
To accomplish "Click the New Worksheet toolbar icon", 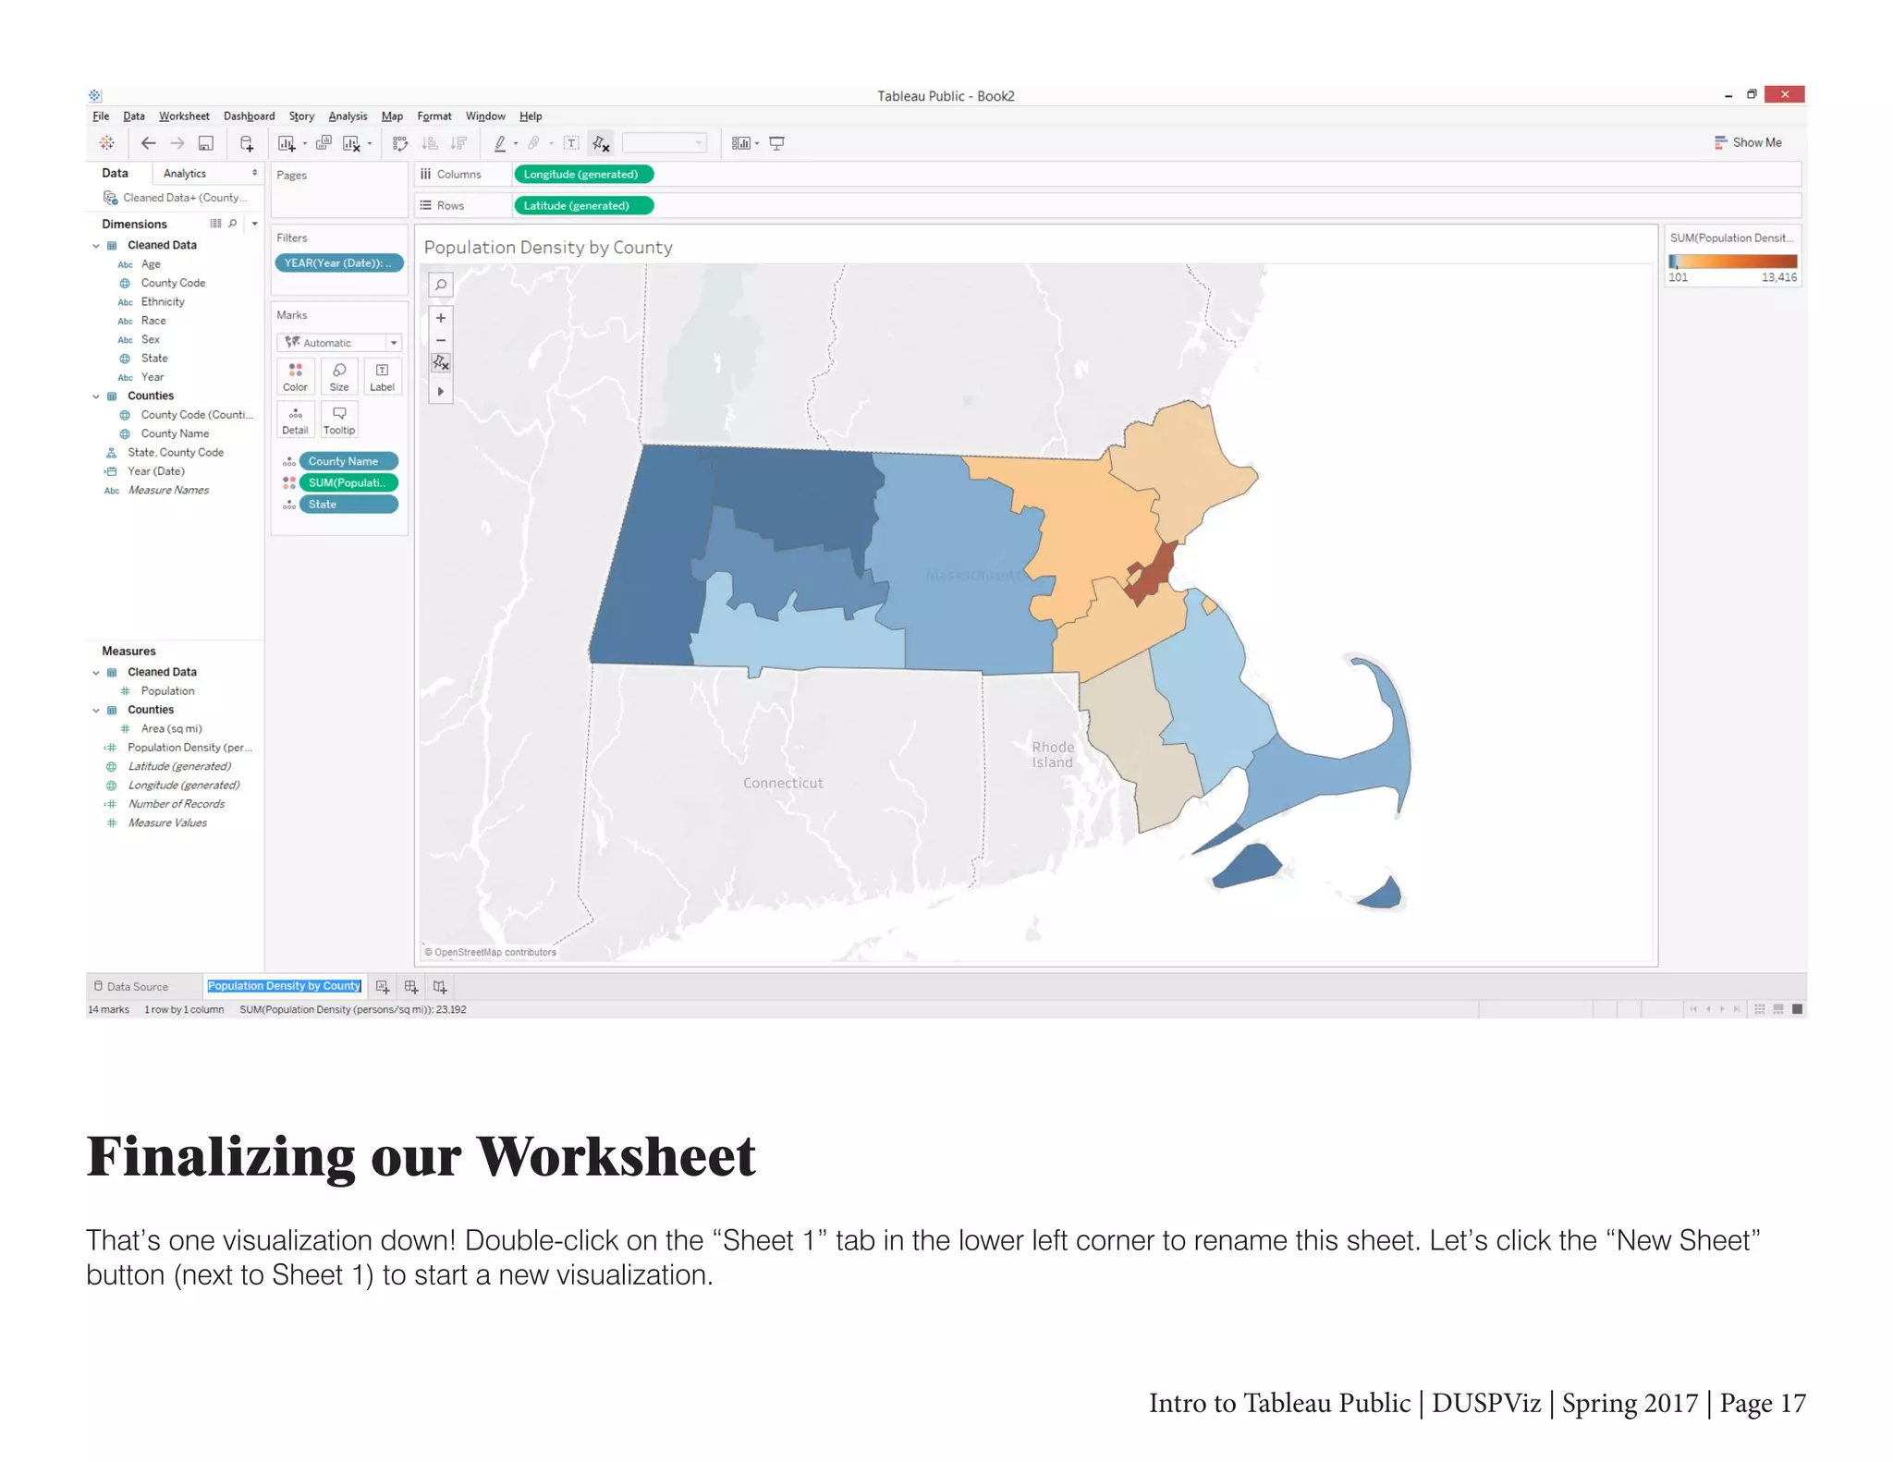I will click(x=287, y=143).
